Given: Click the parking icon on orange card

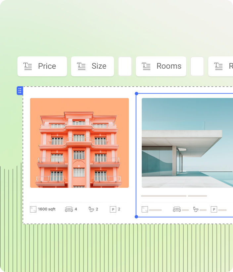Looking at the screenshot, I should coord(113,209).
